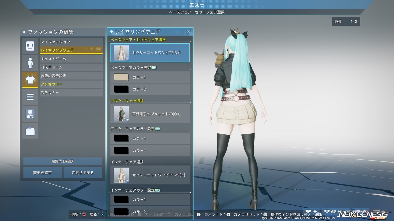Image resolution: width=394 pixels, height=221 pixels.
Task: Open the three-line list category icon
Action: [x=30, y=97]
